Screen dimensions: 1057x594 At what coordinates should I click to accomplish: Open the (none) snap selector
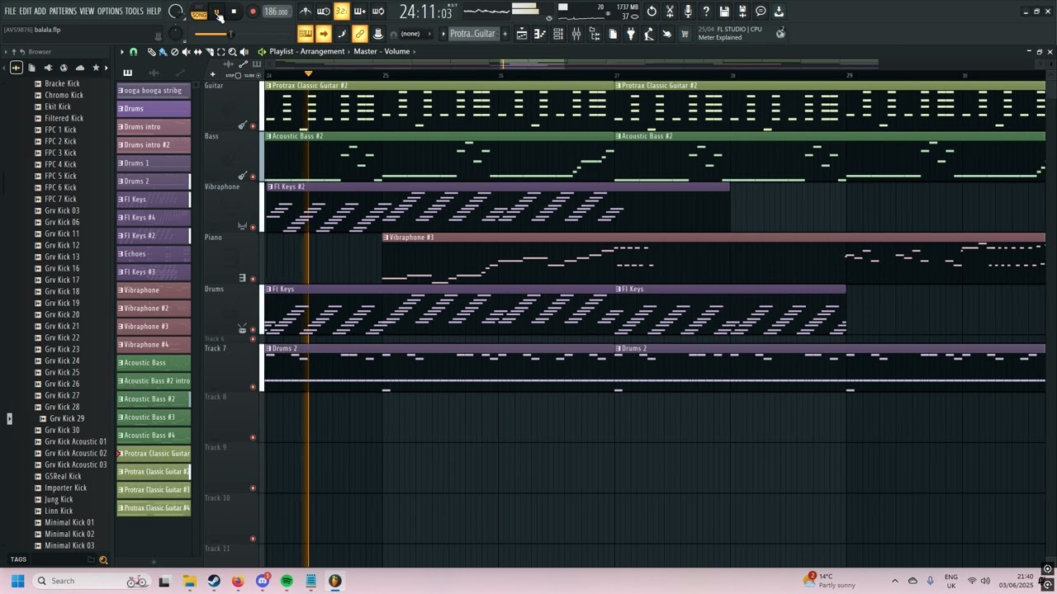[x=410, y=34]
